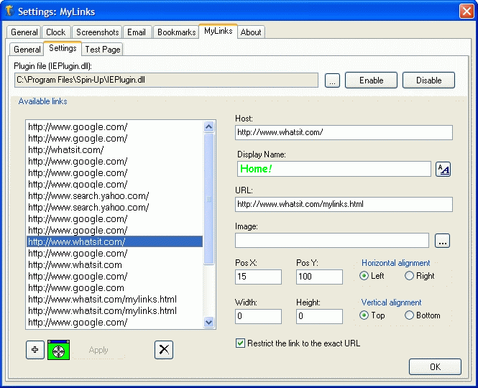478x388 pixels.
Task: Click the Display Name preview field
Action: pyautogui.click(x=333, y=169)
